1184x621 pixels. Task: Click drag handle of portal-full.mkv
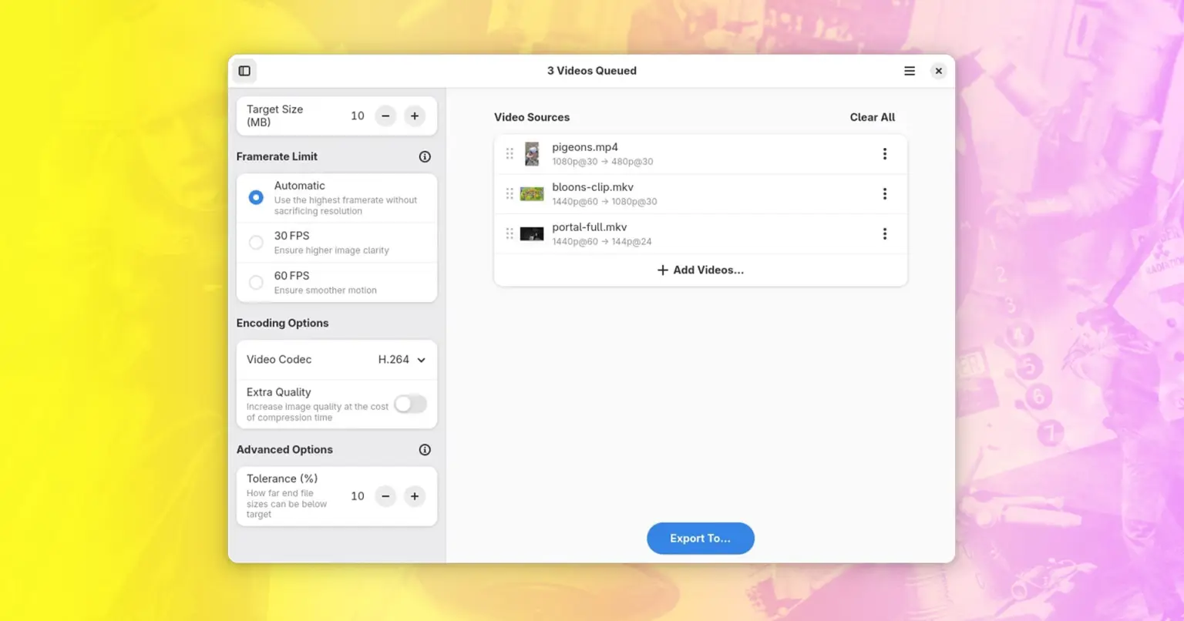(x=510, y=234)
